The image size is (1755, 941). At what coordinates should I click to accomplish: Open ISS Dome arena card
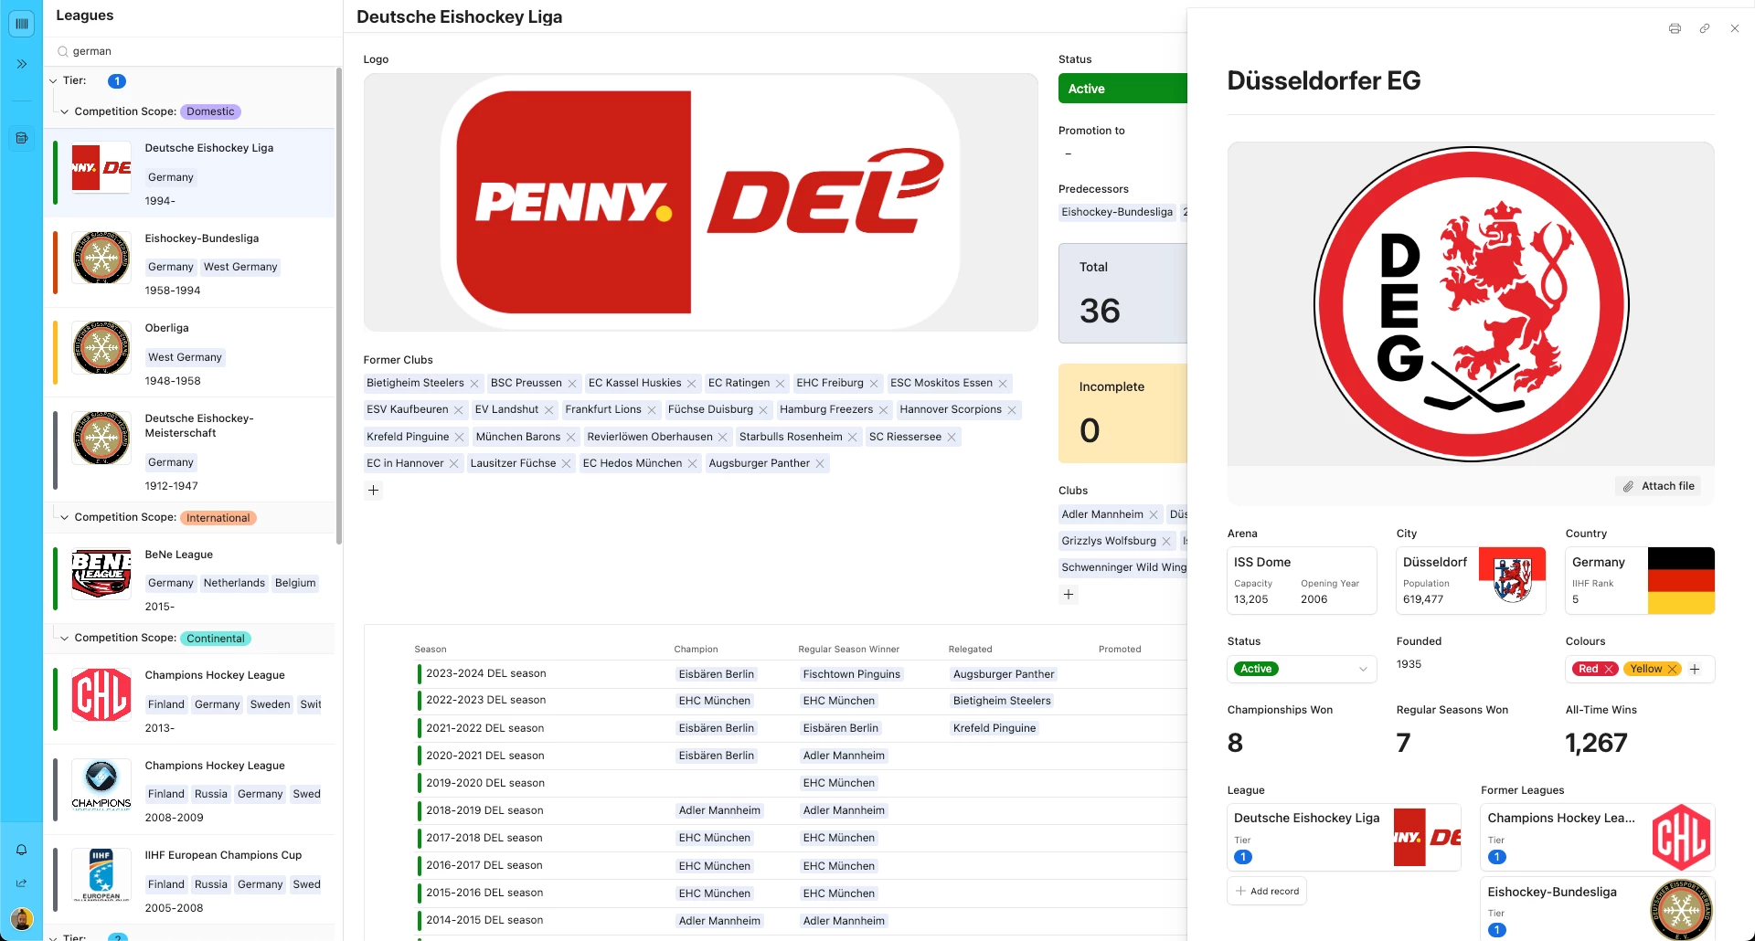pyautogui.click(x=1302, y=581)
